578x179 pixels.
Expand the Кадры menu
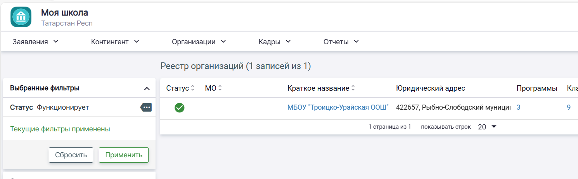click(275, 42)
